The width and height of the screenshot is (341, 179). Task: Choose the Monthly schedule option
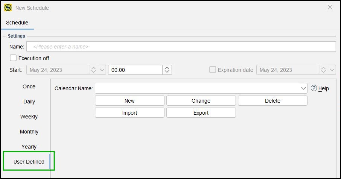pos(29,132)
